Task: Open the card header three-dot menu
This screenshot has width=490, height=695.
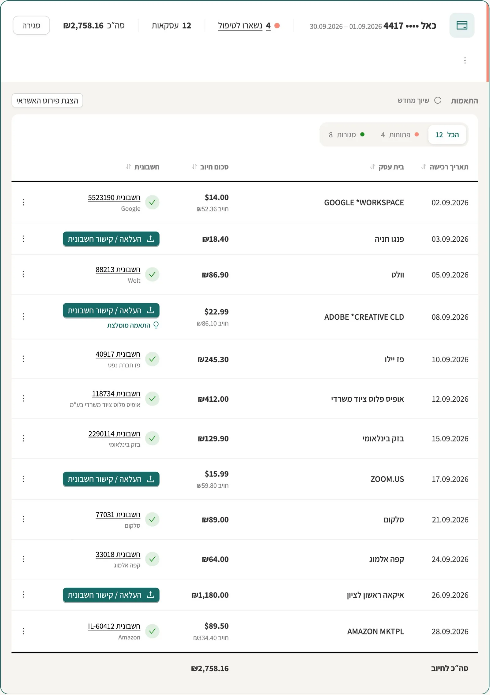Action: pyautogui.click(x=465, y=60)
